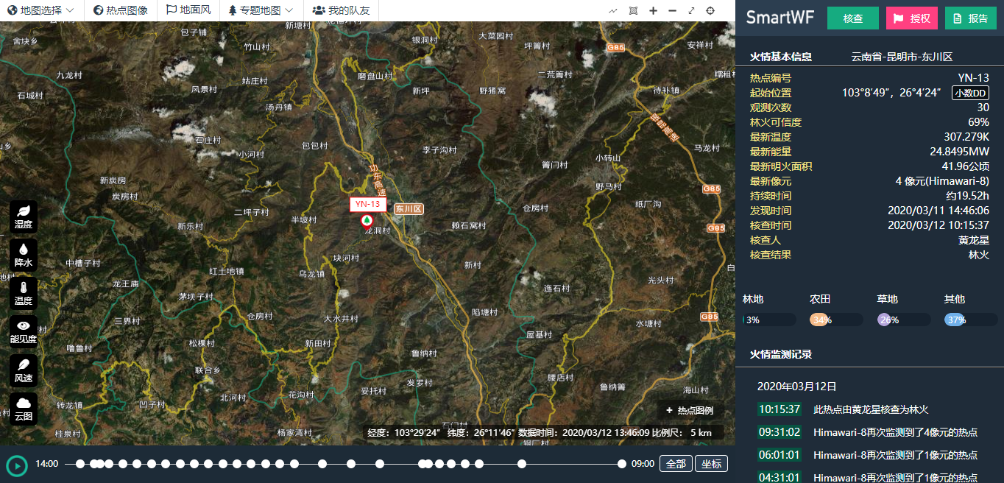
Task: Toggle the 能见度 visibility layer
Action: pyautogui.click(x=24, y=331)
